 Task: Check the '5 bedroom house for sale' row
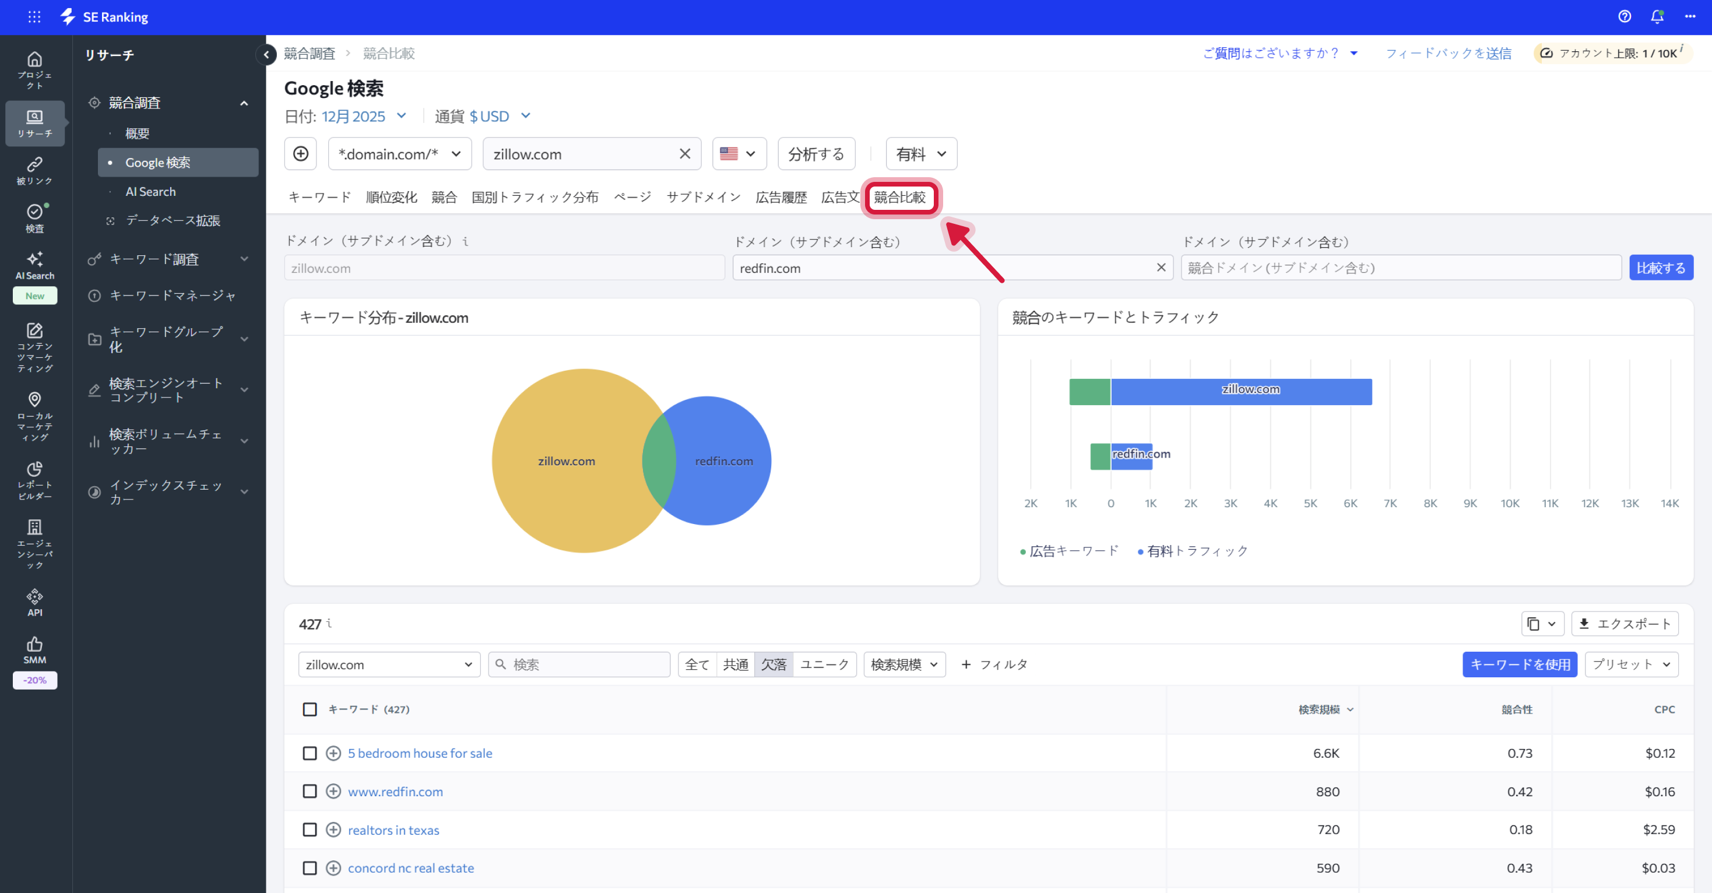point(310,753)
